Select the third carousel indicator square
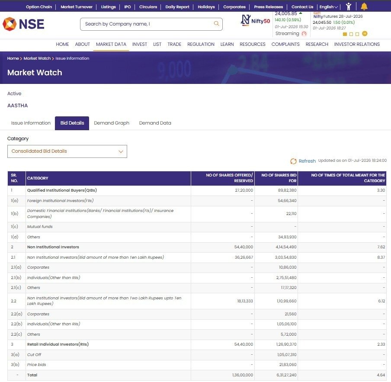Viewport: 391px width, 382px height. pyautogui.click(x=357, y=34)
